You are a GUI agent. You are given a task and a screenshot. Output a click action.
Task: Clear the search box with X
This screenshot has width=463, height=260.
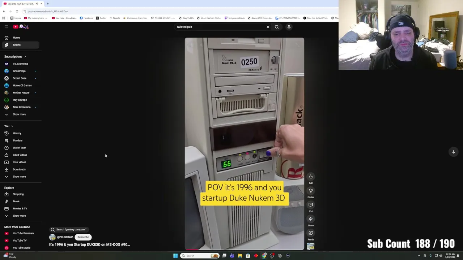click(268, 27)
